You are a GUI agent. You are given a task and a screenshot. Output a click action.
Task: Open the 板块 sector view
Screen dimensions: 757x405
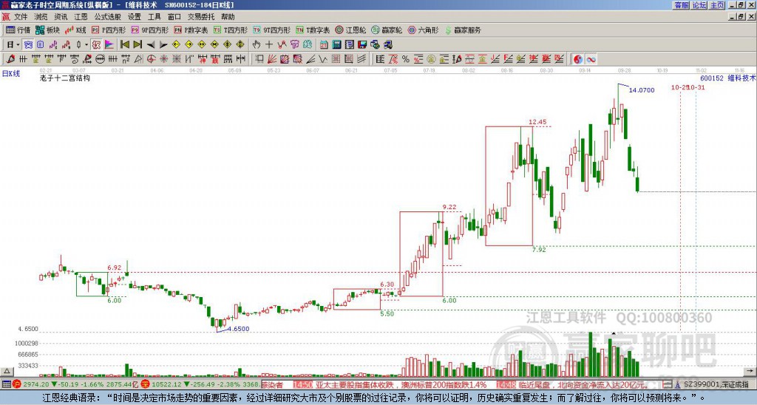pyautogui.click(x=48, y=30)
